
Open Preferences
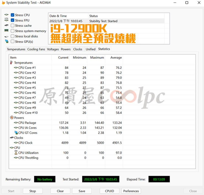pos(131,191)
